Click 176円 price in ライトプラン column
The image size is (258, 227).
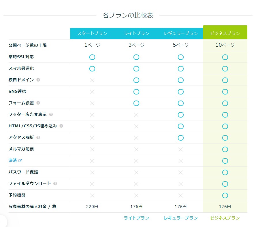(x=136, y=207)
